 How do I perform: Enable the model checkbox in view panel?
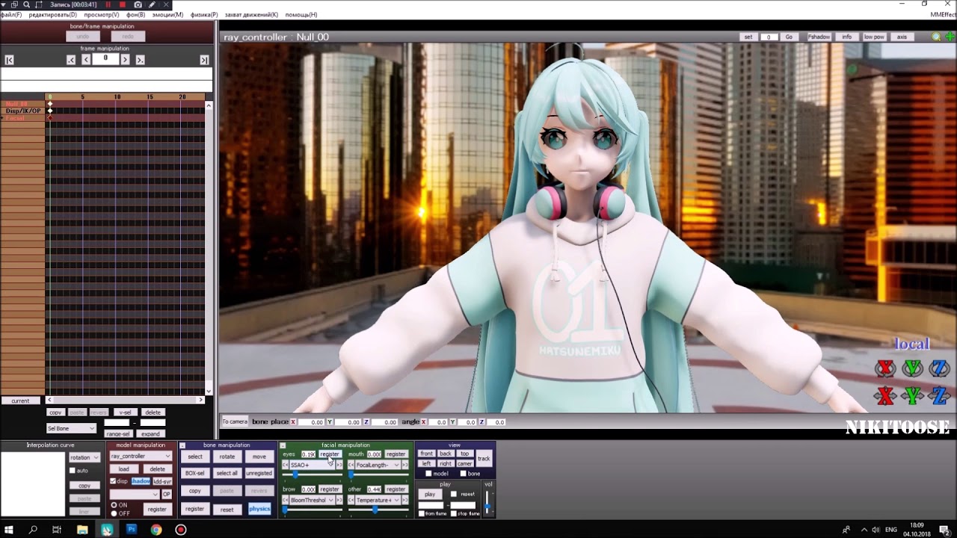coord(428,474)
